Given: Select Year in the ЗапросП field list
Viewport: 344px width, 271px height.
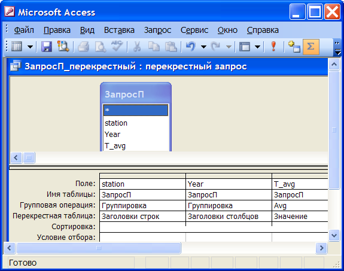Looking at the screenshot, I should (x=136, y=134).
